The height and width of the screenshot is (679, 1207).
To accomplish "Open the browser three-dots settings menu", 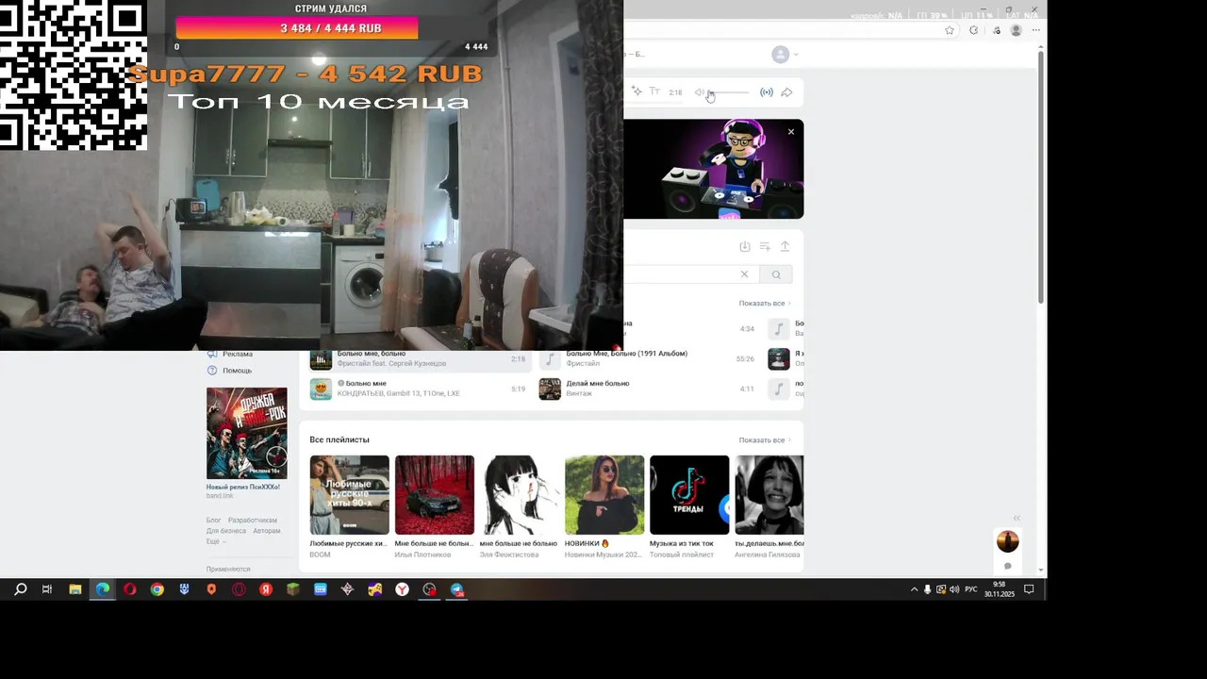I will (x=1035, y=30).
